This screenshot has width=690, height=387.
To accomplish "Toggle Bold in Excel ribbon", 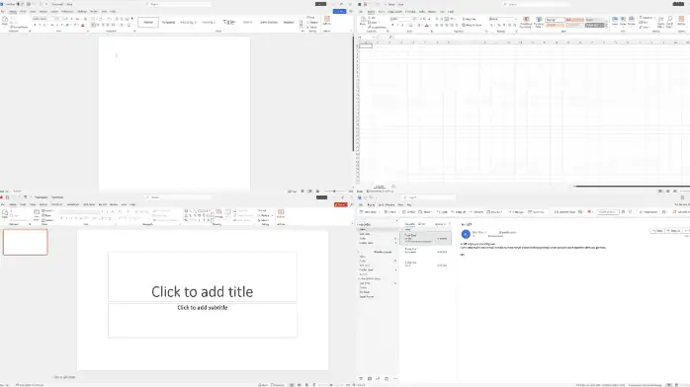I will [392, 25].
